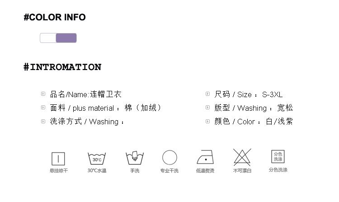
Task: Click the low temperature iron icon
Action: pos(205,158)
